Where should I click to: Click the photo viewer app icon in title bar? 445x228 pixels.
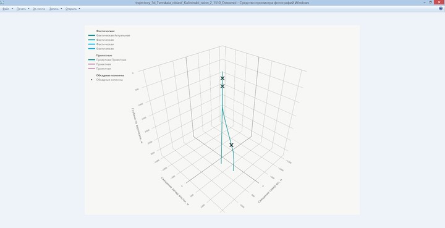coord(2,2)
